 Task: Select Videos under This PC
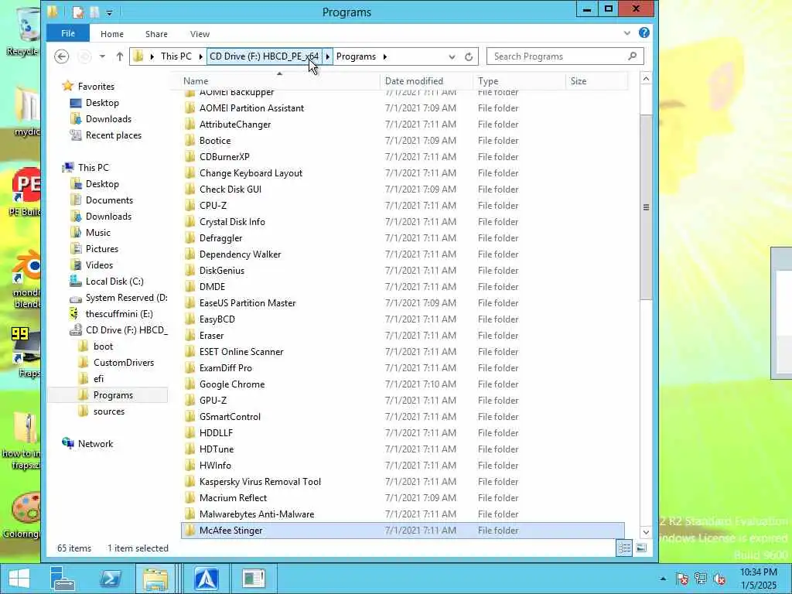pyautogui.click(x=99, y=265)
